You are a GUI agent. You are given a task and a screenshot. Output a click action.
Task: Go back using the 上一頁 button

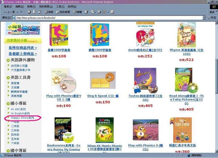9,12
